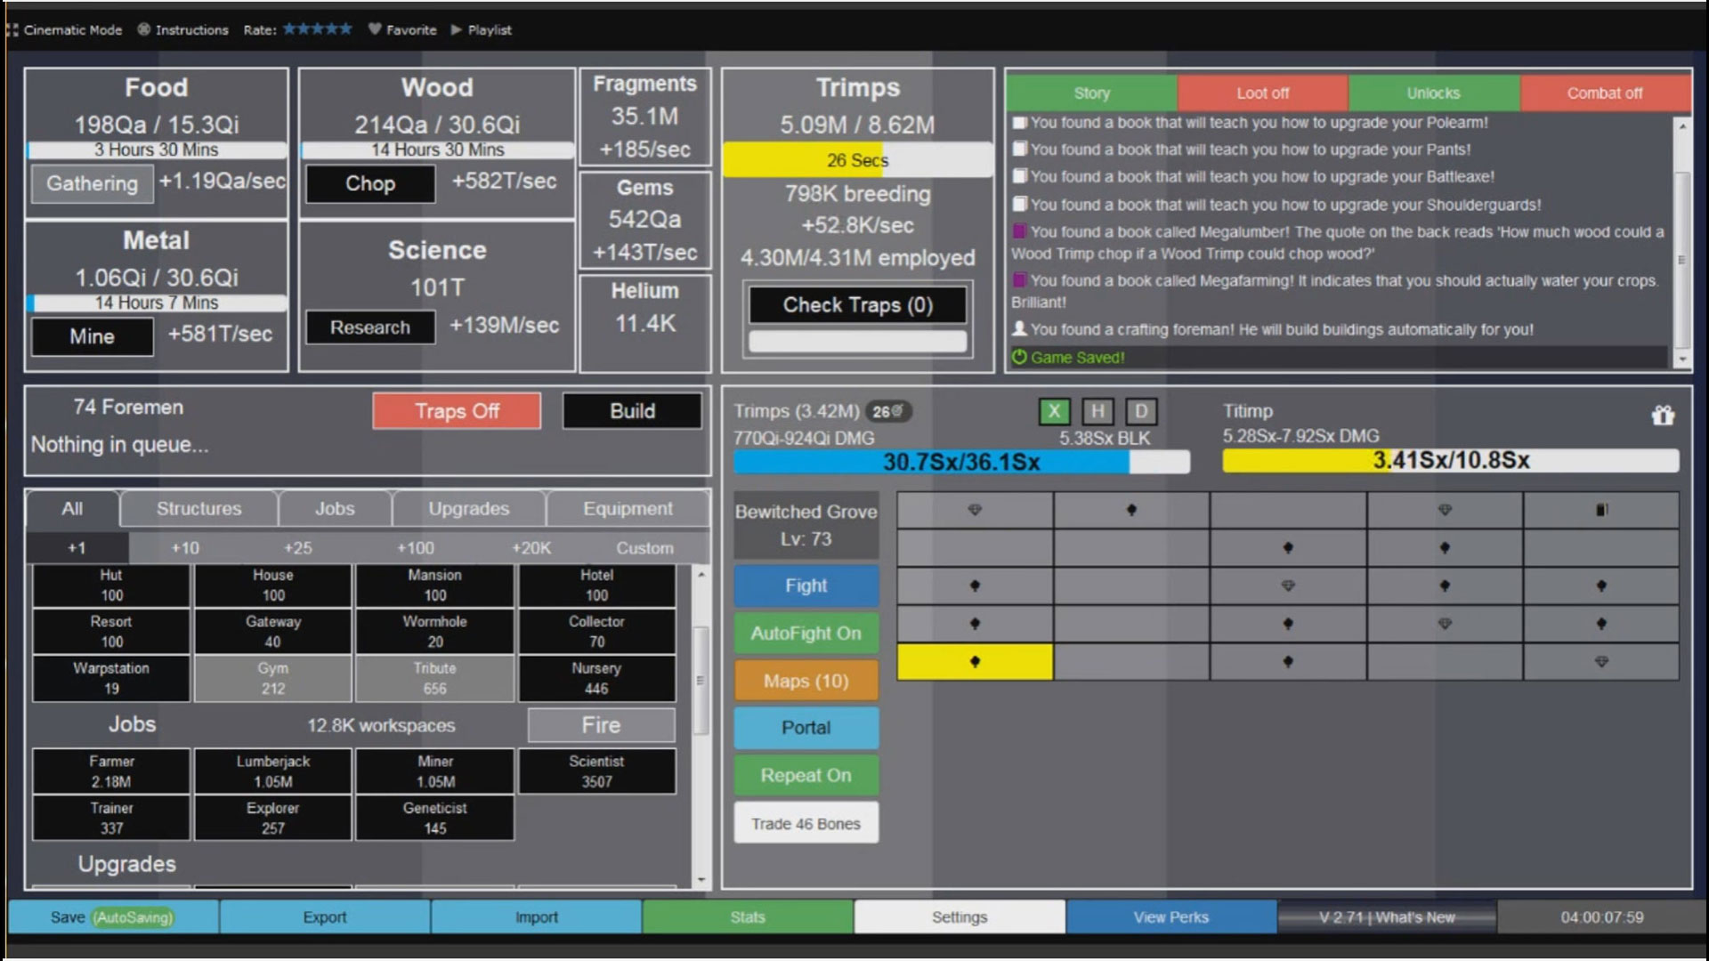The image size is (1709, 961).
Task: Click the message log scrollbar down arrow
Action: [x=1681, y=359]
